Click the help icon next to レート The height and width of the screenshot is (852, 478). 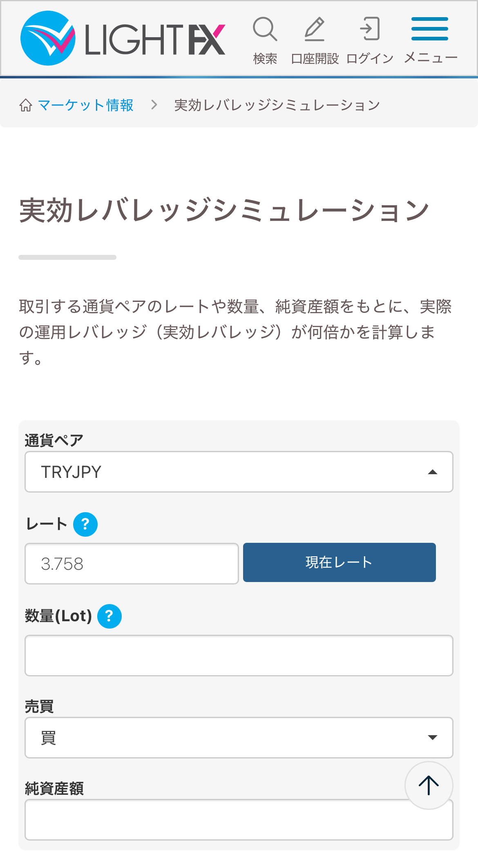[85, 524]
